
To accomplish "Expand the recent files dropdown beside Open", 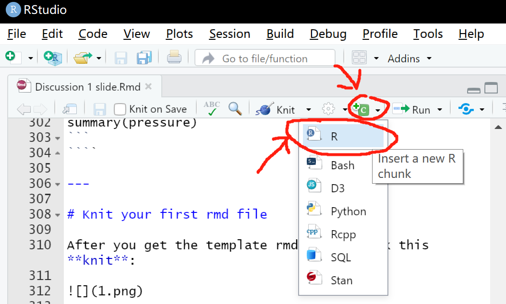I will click(x=99, y=58).
